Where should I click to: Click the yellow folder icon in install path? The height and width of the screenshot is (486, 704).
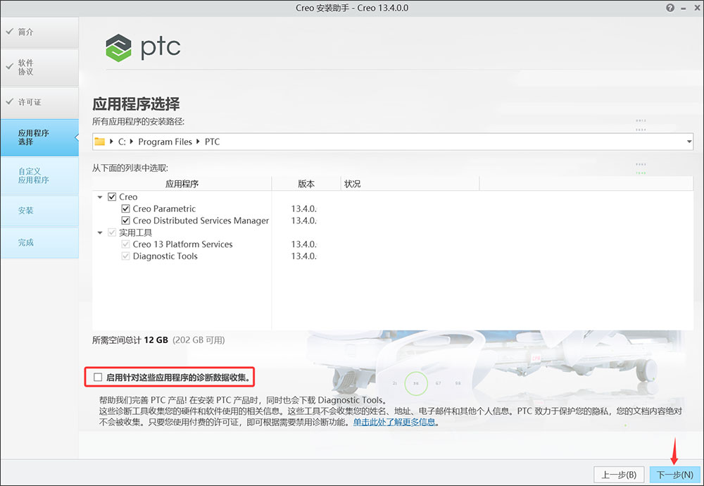coord(100,142)
